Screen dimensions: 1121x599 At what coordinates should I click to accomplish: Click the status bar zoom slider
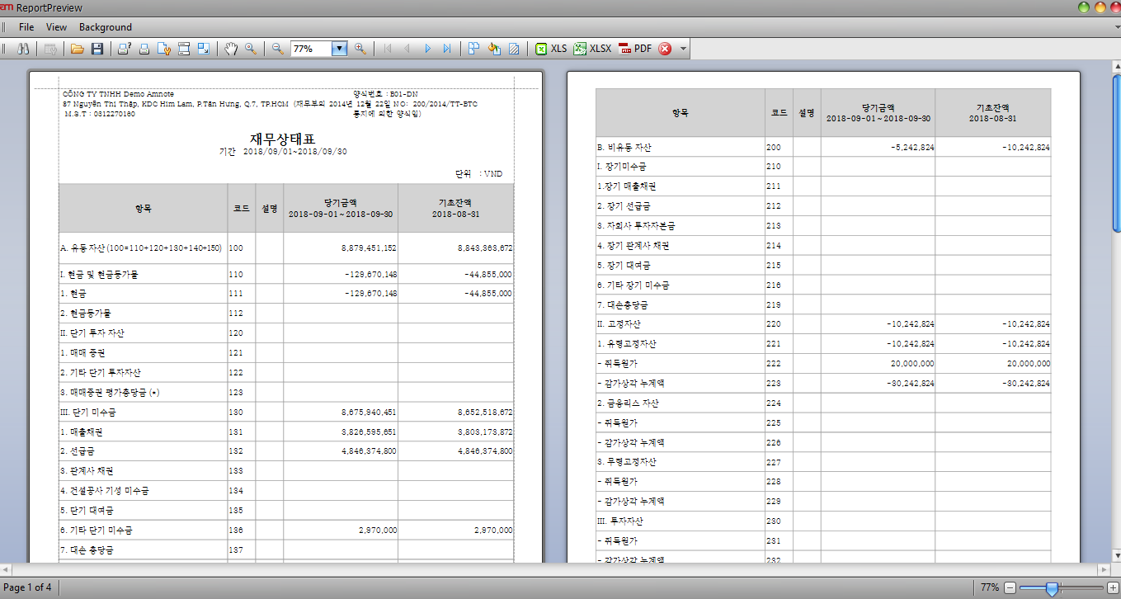1052,587
